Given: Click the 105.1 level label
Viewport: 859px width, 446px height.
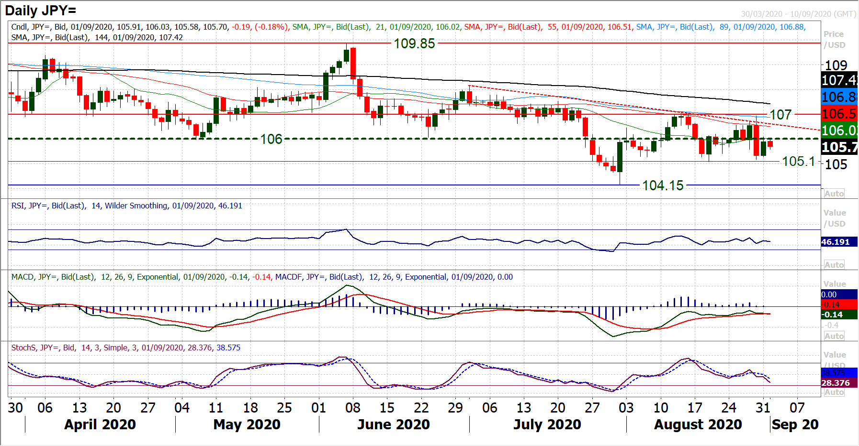Looking at the screenshot, I should pos(798,162).
